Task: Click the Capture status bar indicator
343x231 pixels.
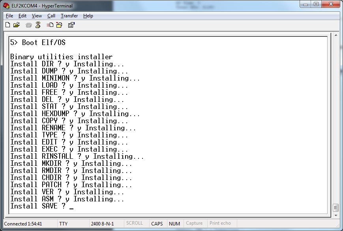Action: [194, 223]
